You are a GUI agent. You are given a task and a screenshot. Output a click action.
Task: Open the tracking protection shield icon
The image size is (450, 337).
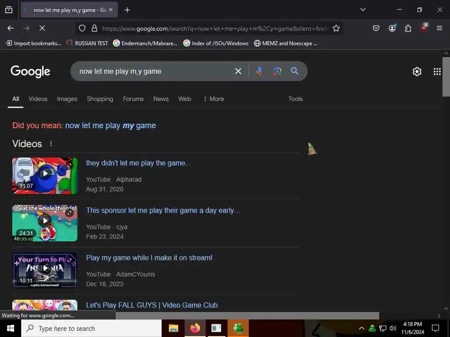[82, 28]
